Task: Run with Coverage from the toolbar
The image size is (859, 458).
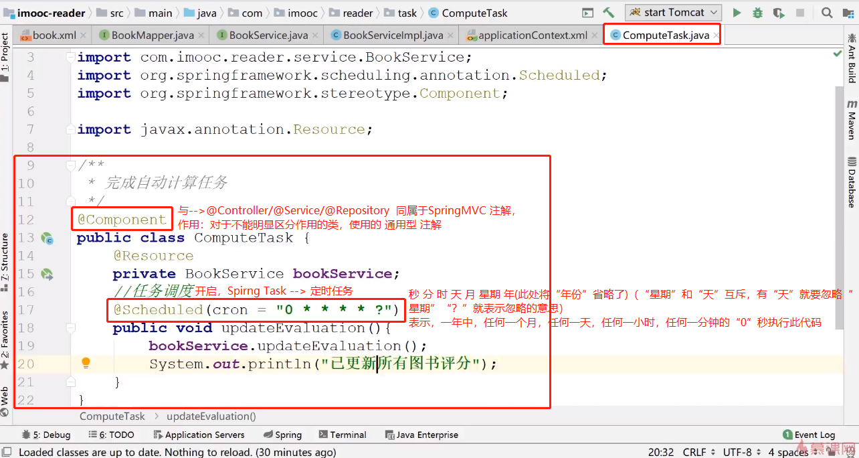Action: 779,13
